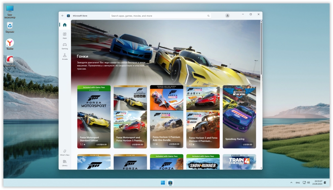Select the Корзина recycle bin icon

(x=10, y=27)
